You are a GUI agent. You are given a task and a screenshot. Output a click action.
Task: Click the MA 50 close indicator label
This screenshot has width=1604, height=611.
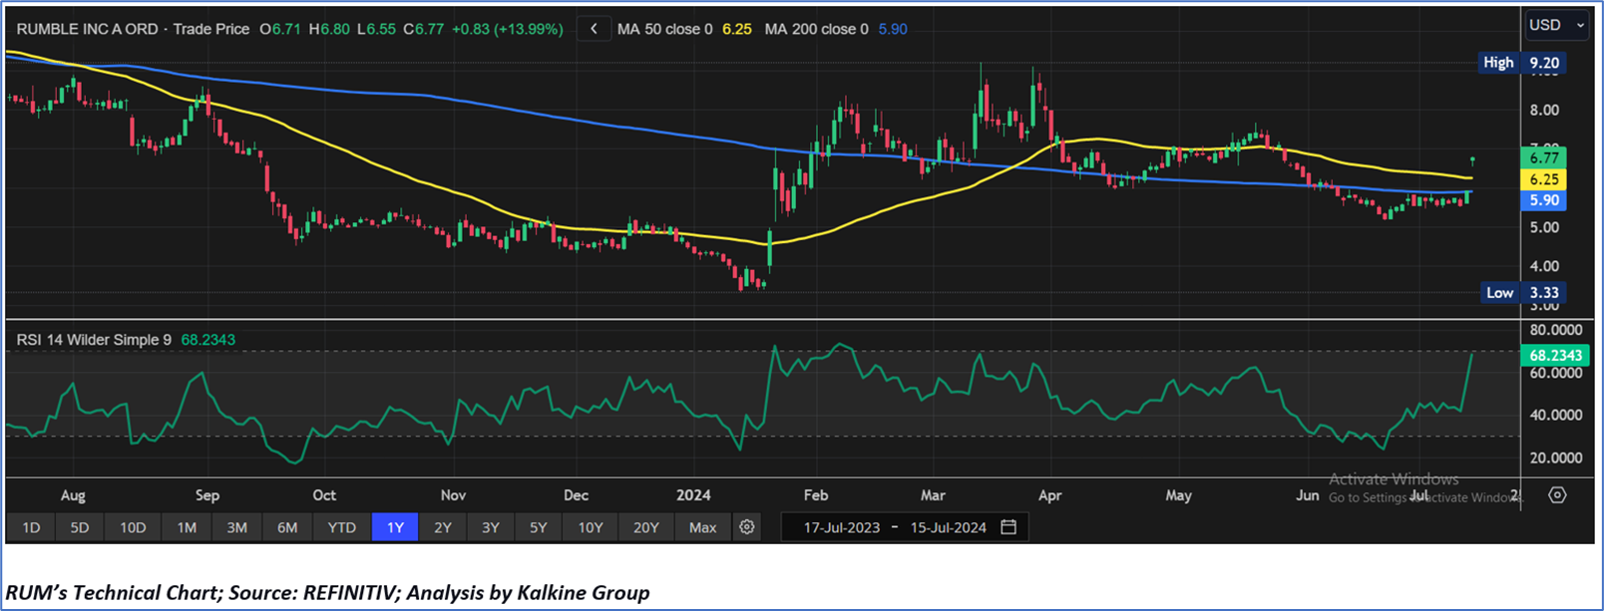coord(664,30)
